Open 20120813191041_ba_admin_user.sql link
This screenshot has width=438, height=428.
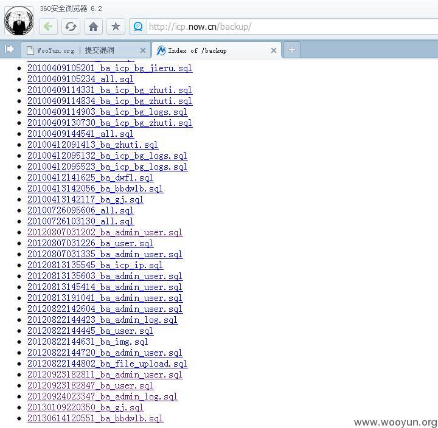pos(105,298)
